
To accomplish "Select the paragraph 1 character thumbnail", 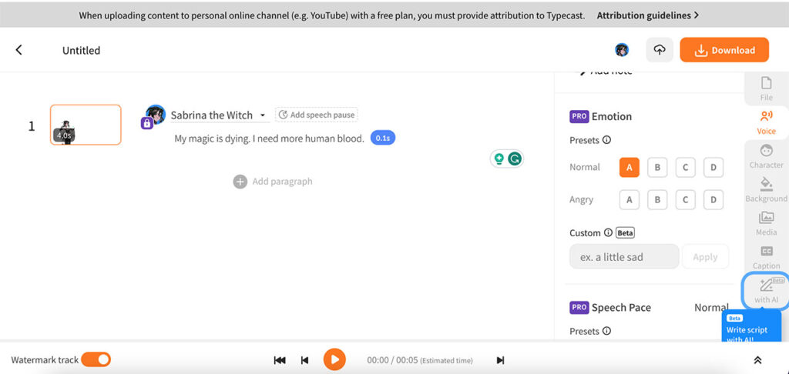I will click(x=86, y=125).
